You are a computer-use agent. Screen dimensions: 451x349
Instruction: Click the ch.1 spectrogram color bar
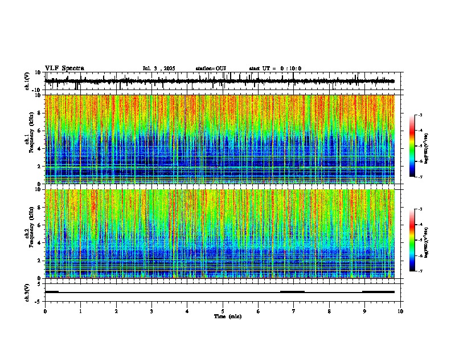click(412, 146)
